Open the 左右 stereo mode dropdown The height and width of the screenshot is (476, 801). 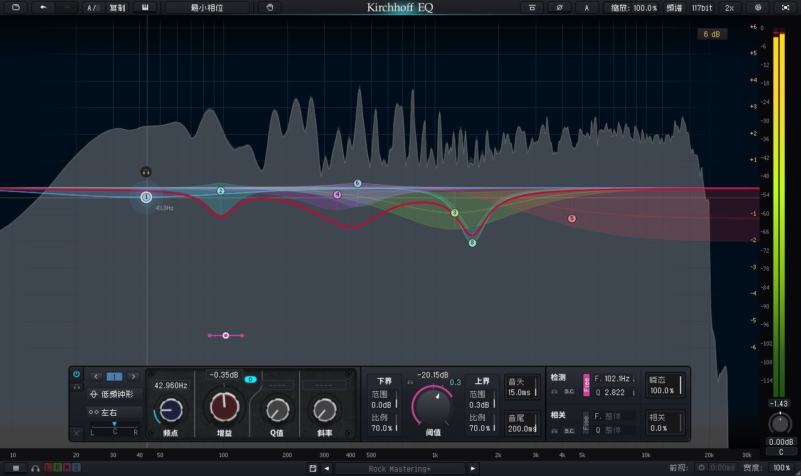[115, 412]
